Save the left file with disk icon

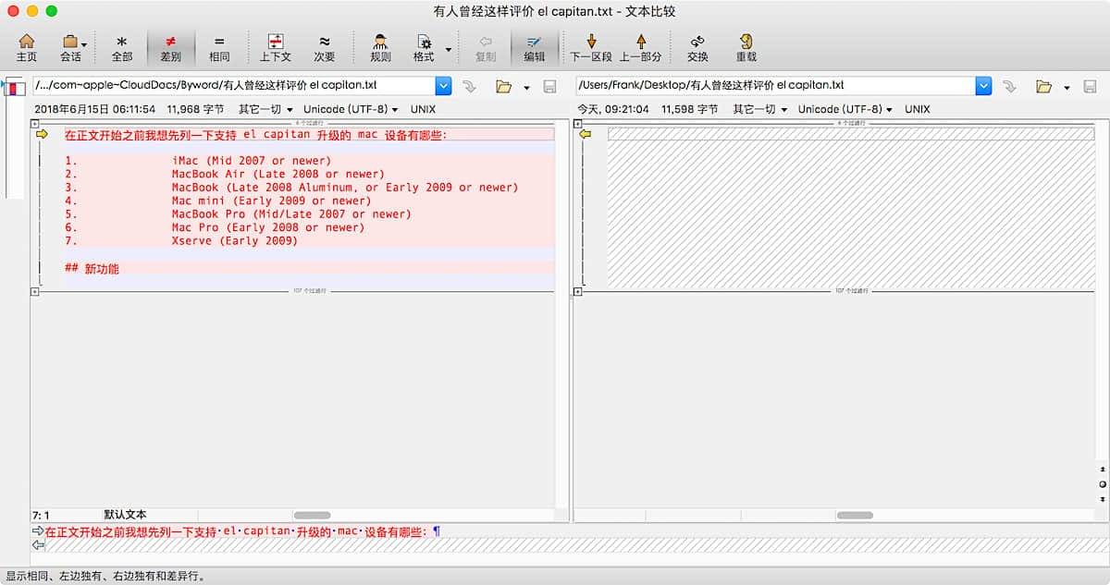pos(549,86)
